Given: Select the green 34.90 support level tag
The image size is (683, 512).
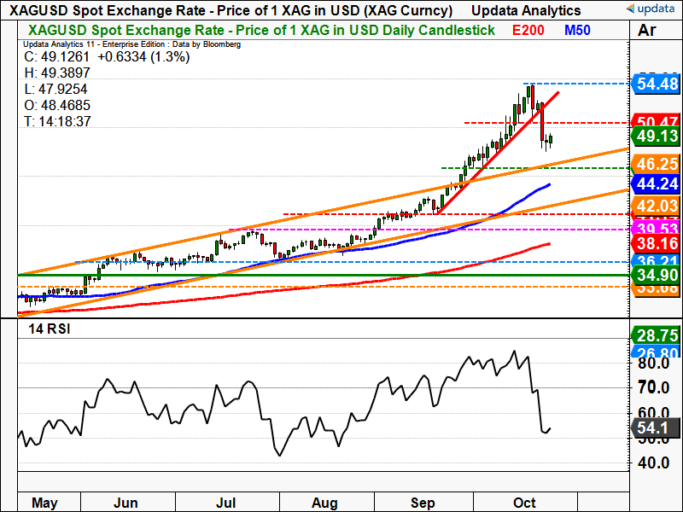Looking at the screenshot, I should [655, 275].
